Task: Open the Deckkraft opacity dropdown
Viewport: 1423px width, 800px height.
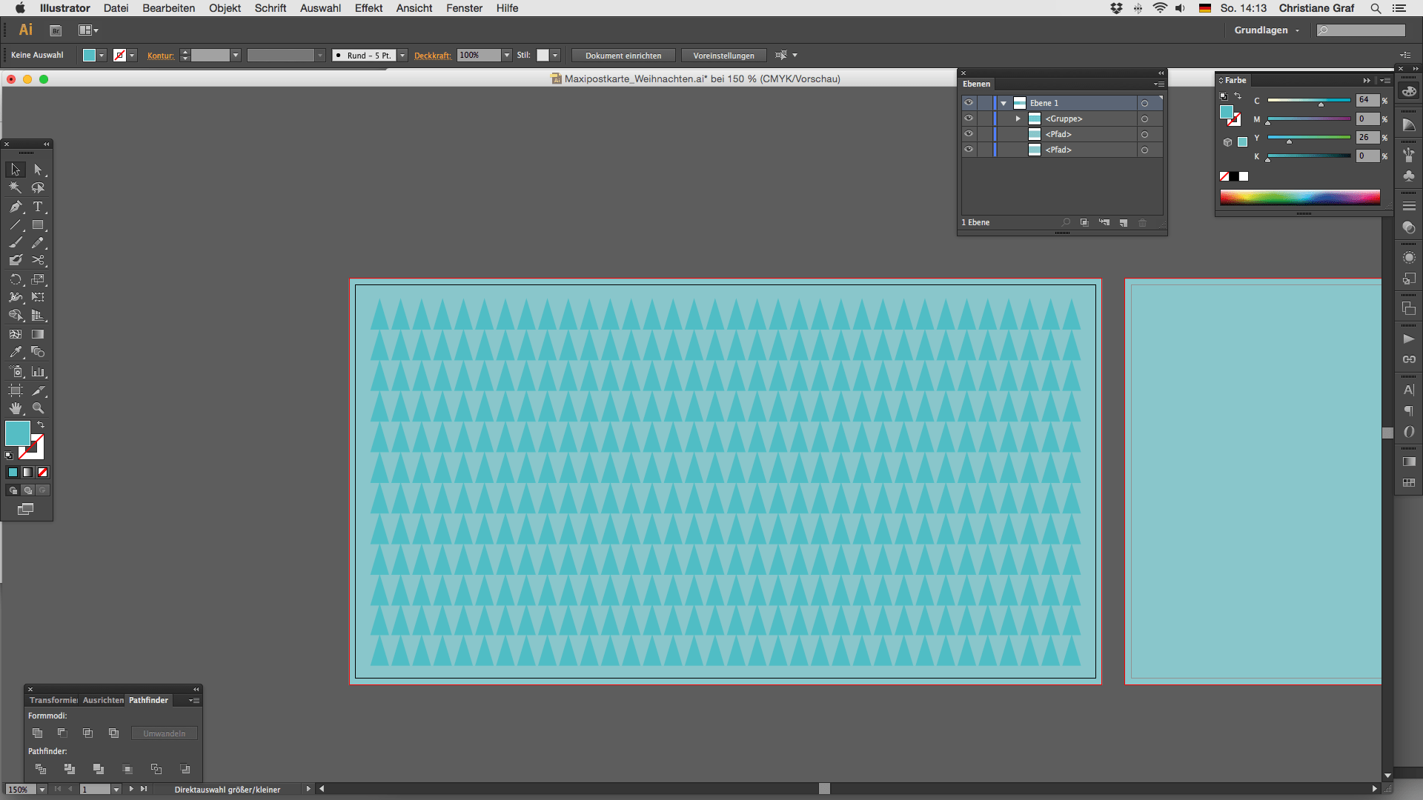Action: [x=507, y=56]
